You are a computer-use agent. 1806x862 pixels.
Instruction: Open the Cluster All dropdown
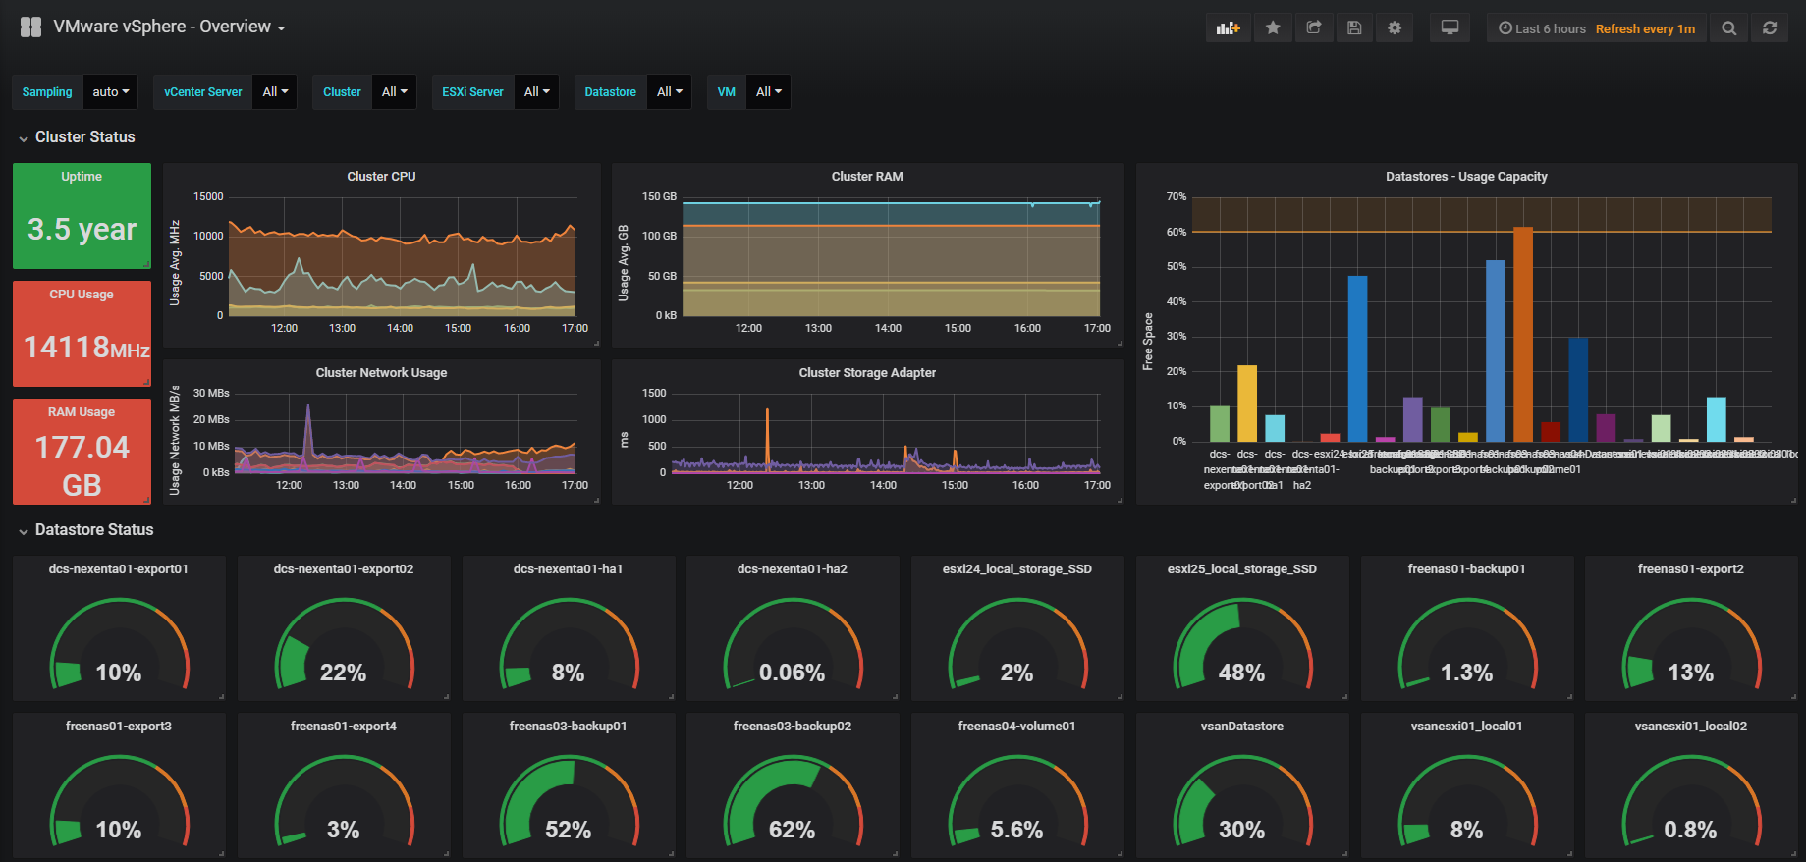(x=394, y=92)
